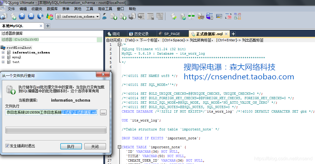This screenshot has width=315, height=164.
Task: Click the database icon in execute dialog
Action: tap(11, 90)
